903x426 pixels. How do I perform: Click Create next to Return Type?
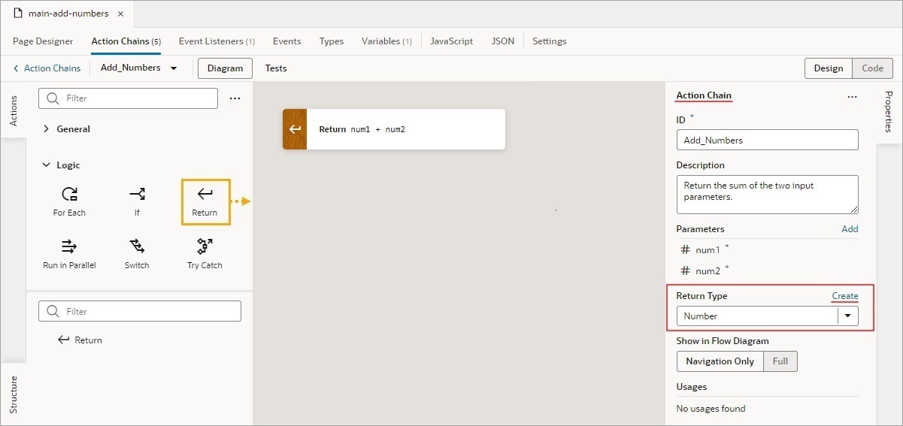(x=845, y=296)
